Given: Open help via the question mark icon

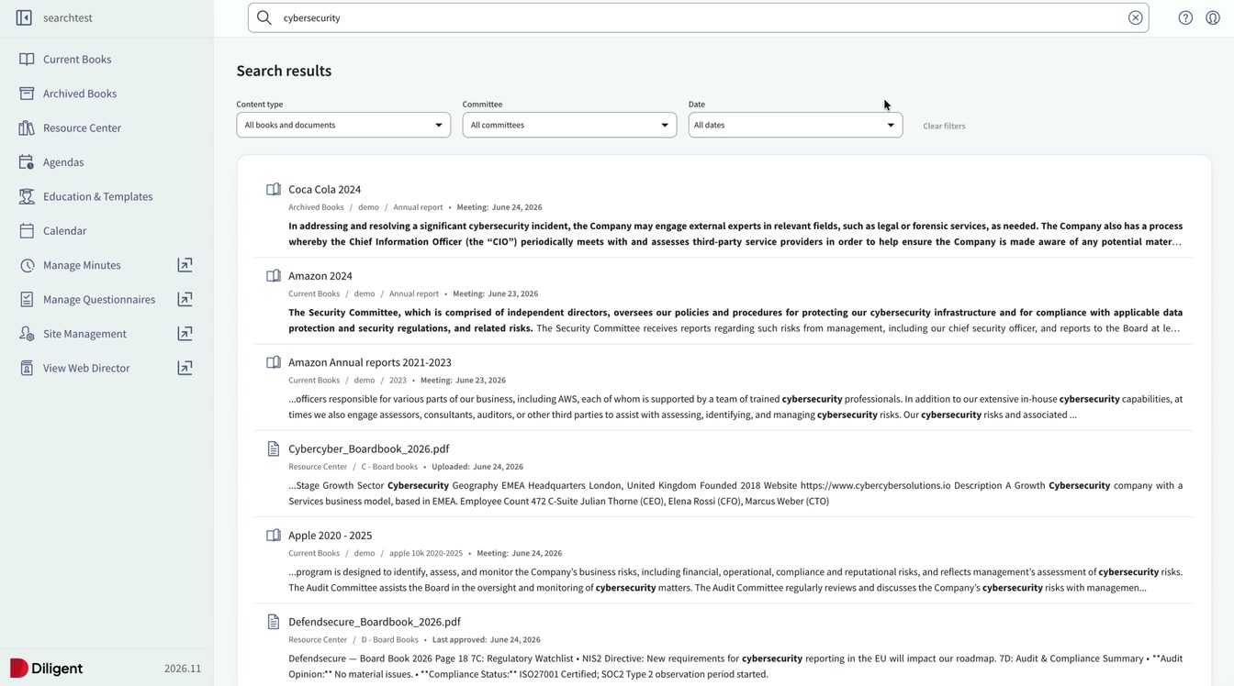Looking at the screenshot, I should [1185, 17].
